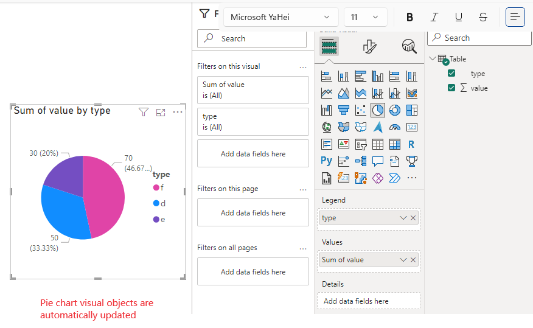Collapse the Table node in data pane
Image resolution: width=533 pixels, height=328 pixels.
[x=433, y=58]
